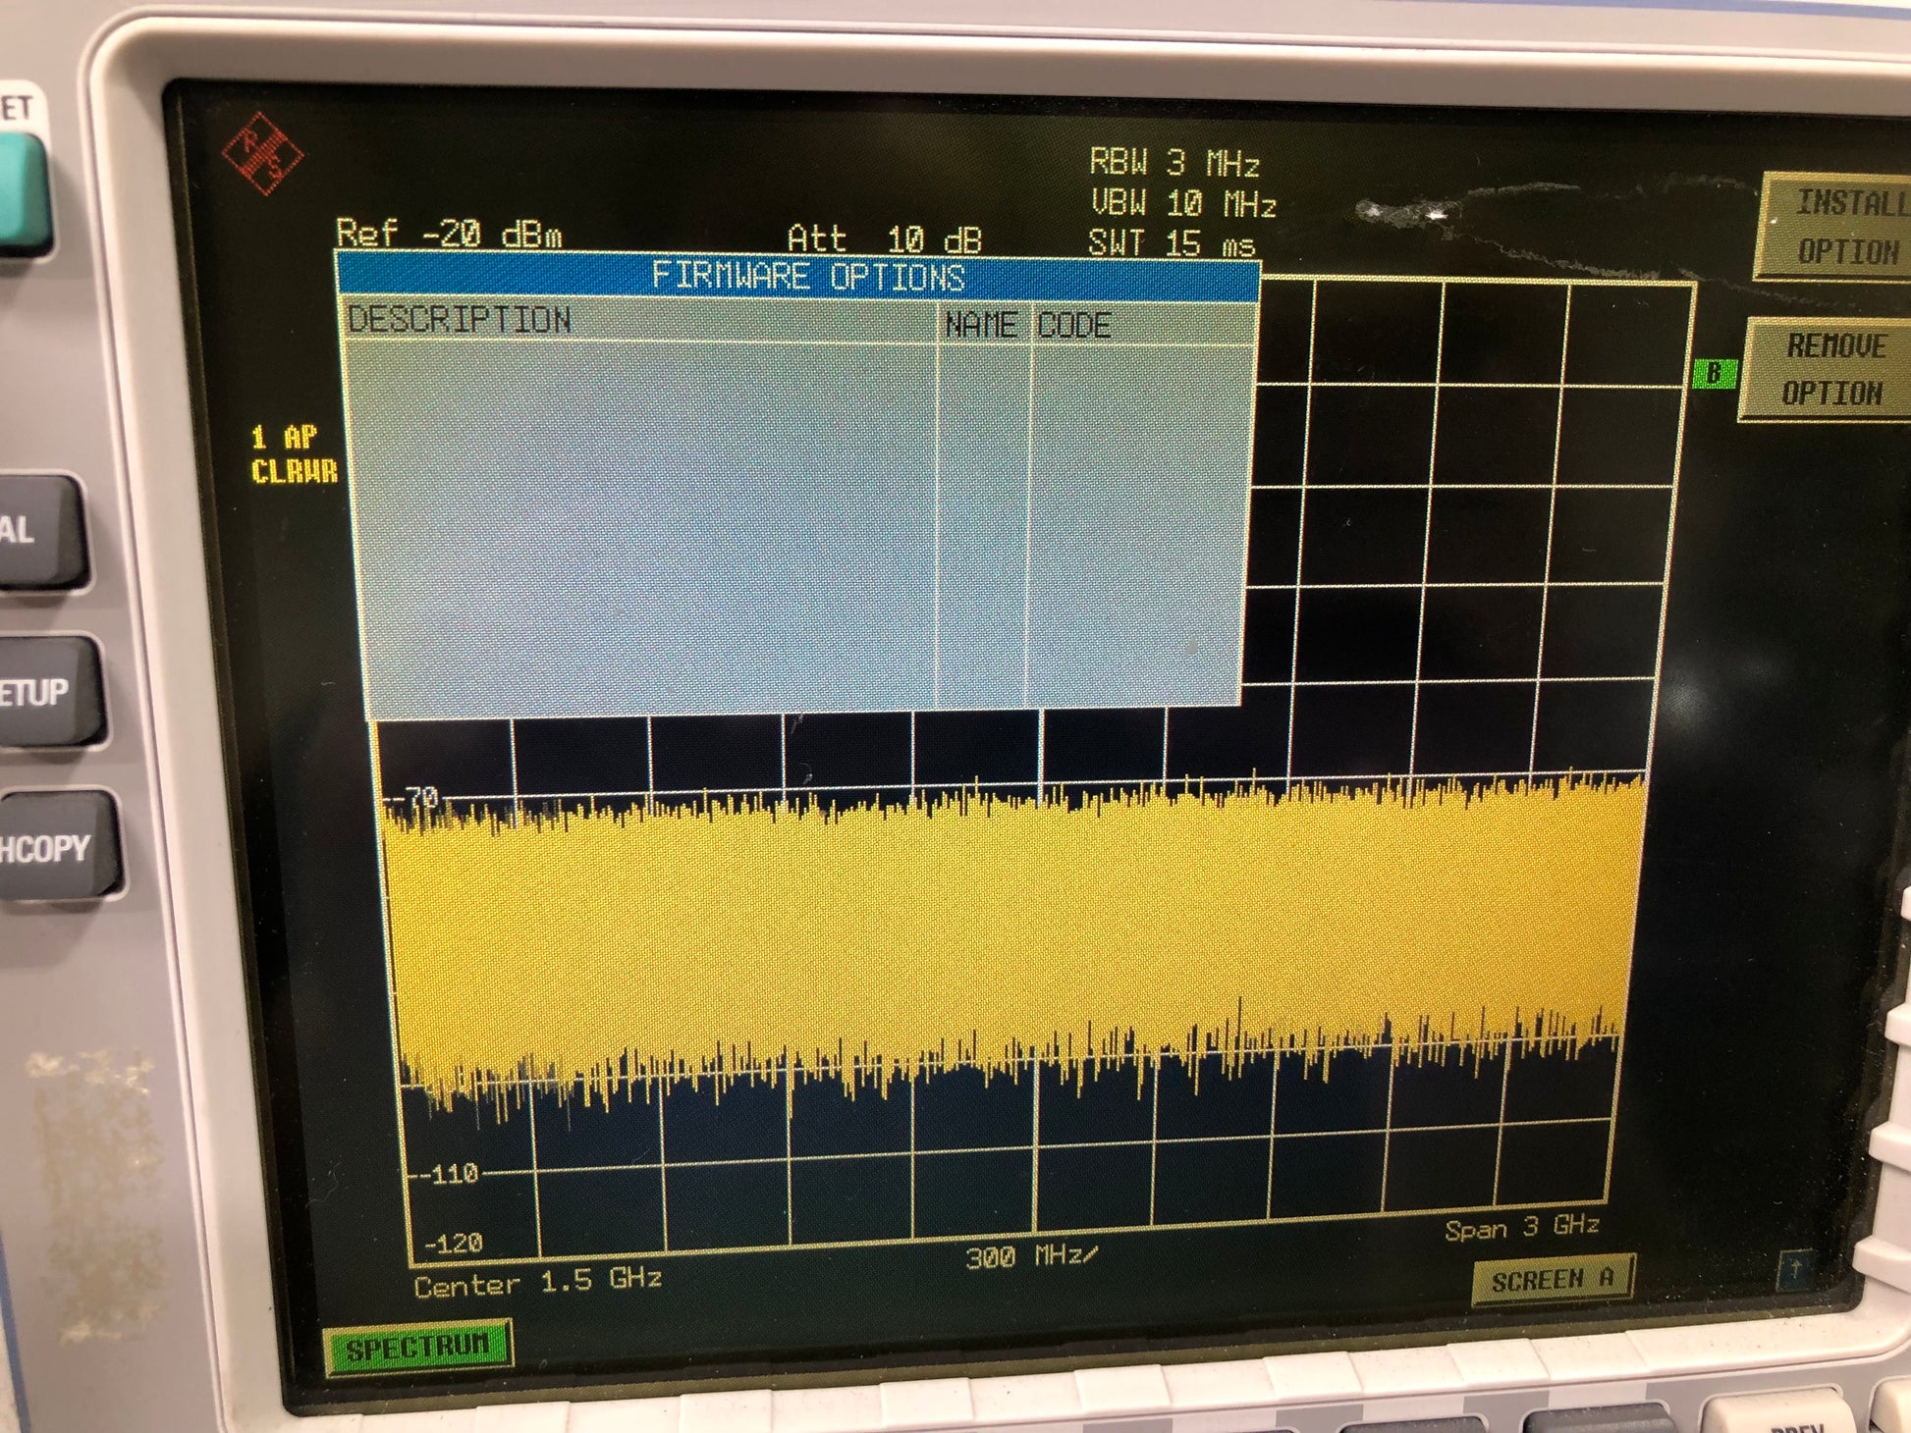Click the DESCRIPTION column header
This screenshot has height=1433, width=1911.
[460, 320]
